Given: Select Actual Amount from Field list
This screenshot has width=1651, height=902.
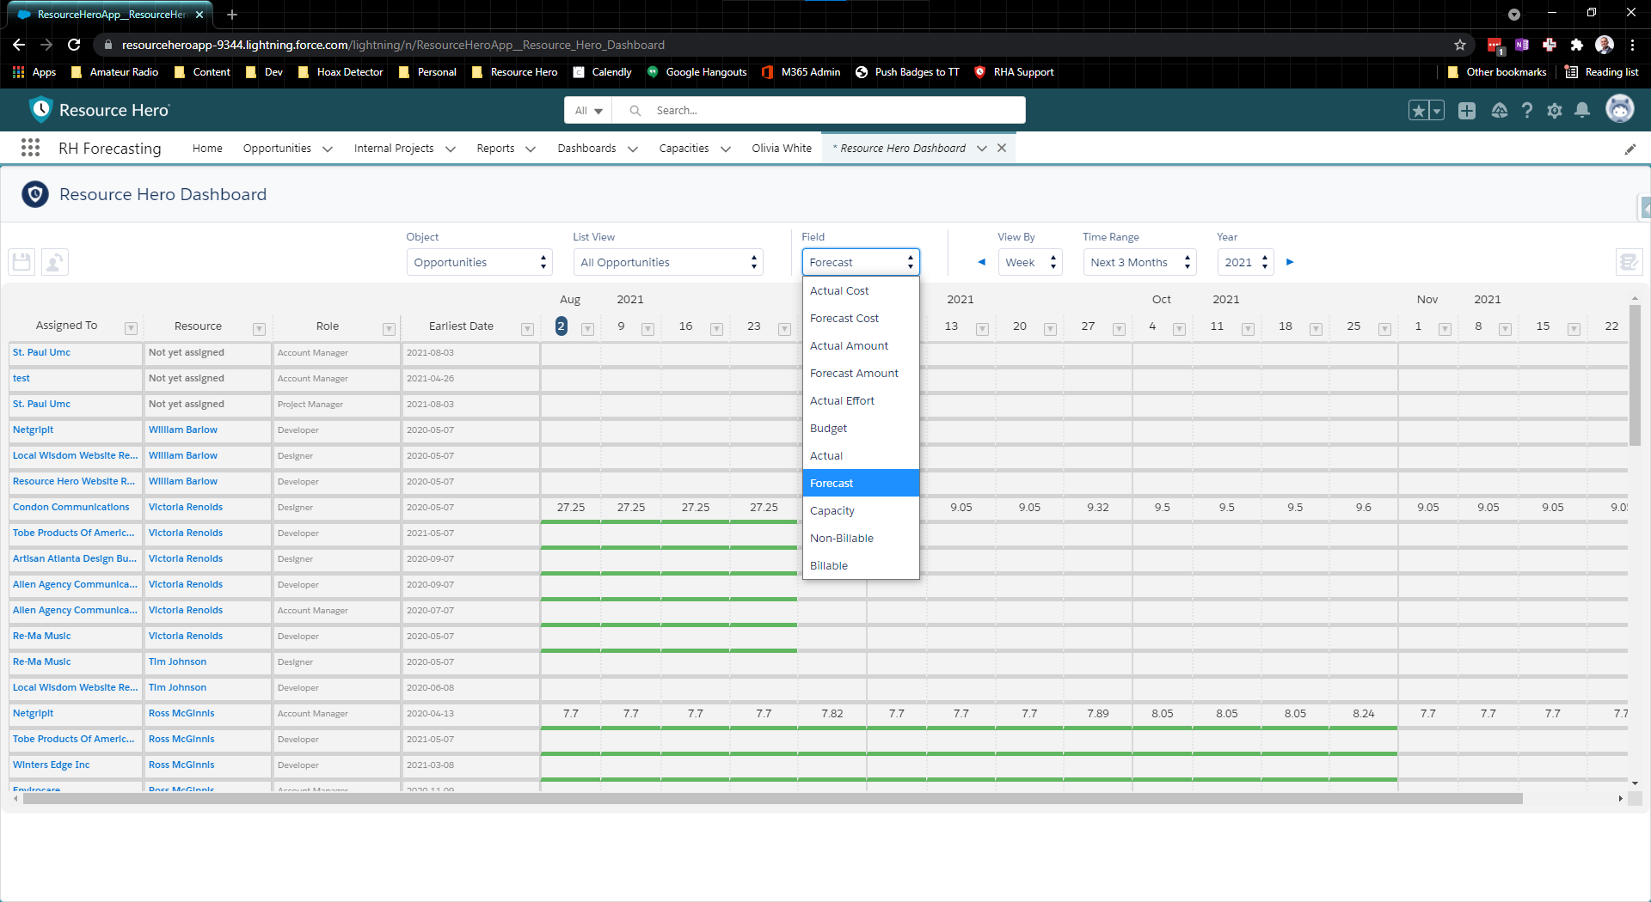Looking at the screenshot, I should 861,345.
